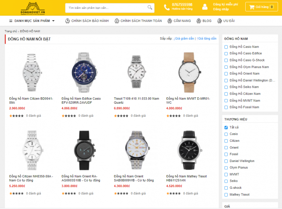
Task: Click star rating of Tissot T109.410.11.033.00
Action: coord(121,116)
